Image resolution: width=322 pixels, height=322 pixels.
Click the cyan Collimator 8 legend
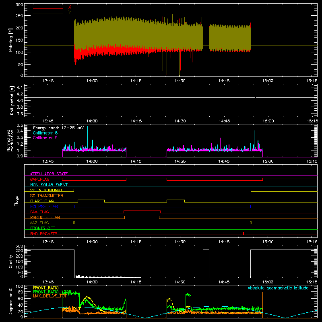45,133
